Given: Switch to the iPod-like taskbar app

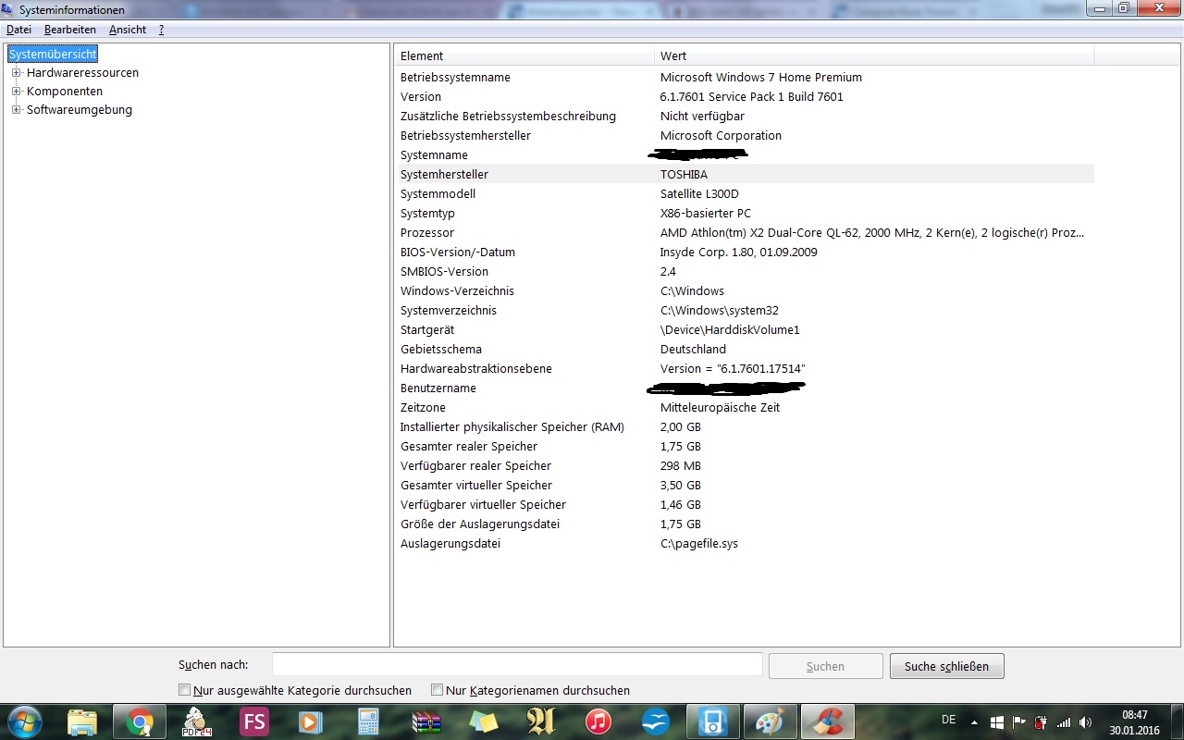Looking at the screenshot, I should (x=713, y=721).
